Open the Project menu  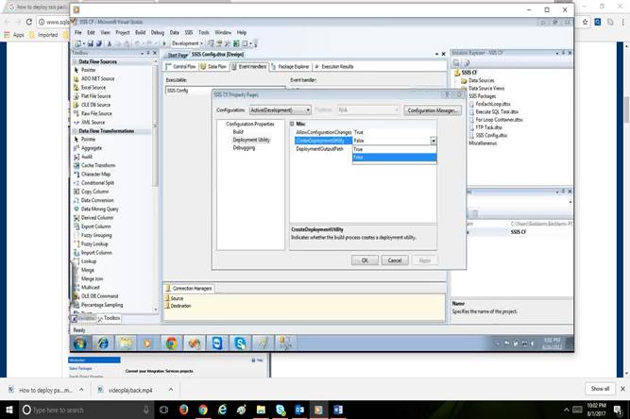click(123, 32)
